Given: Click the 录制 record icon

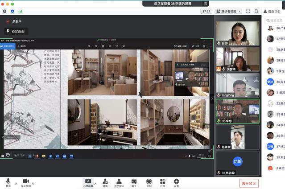Looking at the screenshot, I should [x=149, y=181].
